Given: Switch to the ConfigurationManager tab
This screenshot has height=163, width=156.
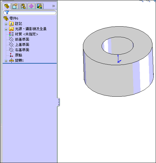Looking at the screenshot, I should point(23,6).
